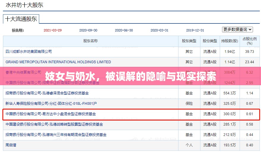Click the 1.14 percentage cell

tap(249, 93)
